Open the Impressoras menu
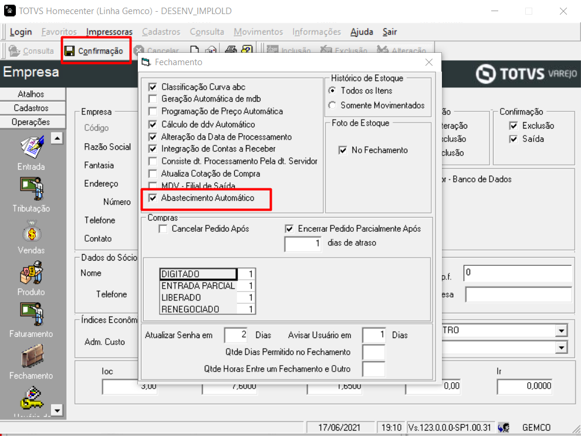 [x=109, y=32]
